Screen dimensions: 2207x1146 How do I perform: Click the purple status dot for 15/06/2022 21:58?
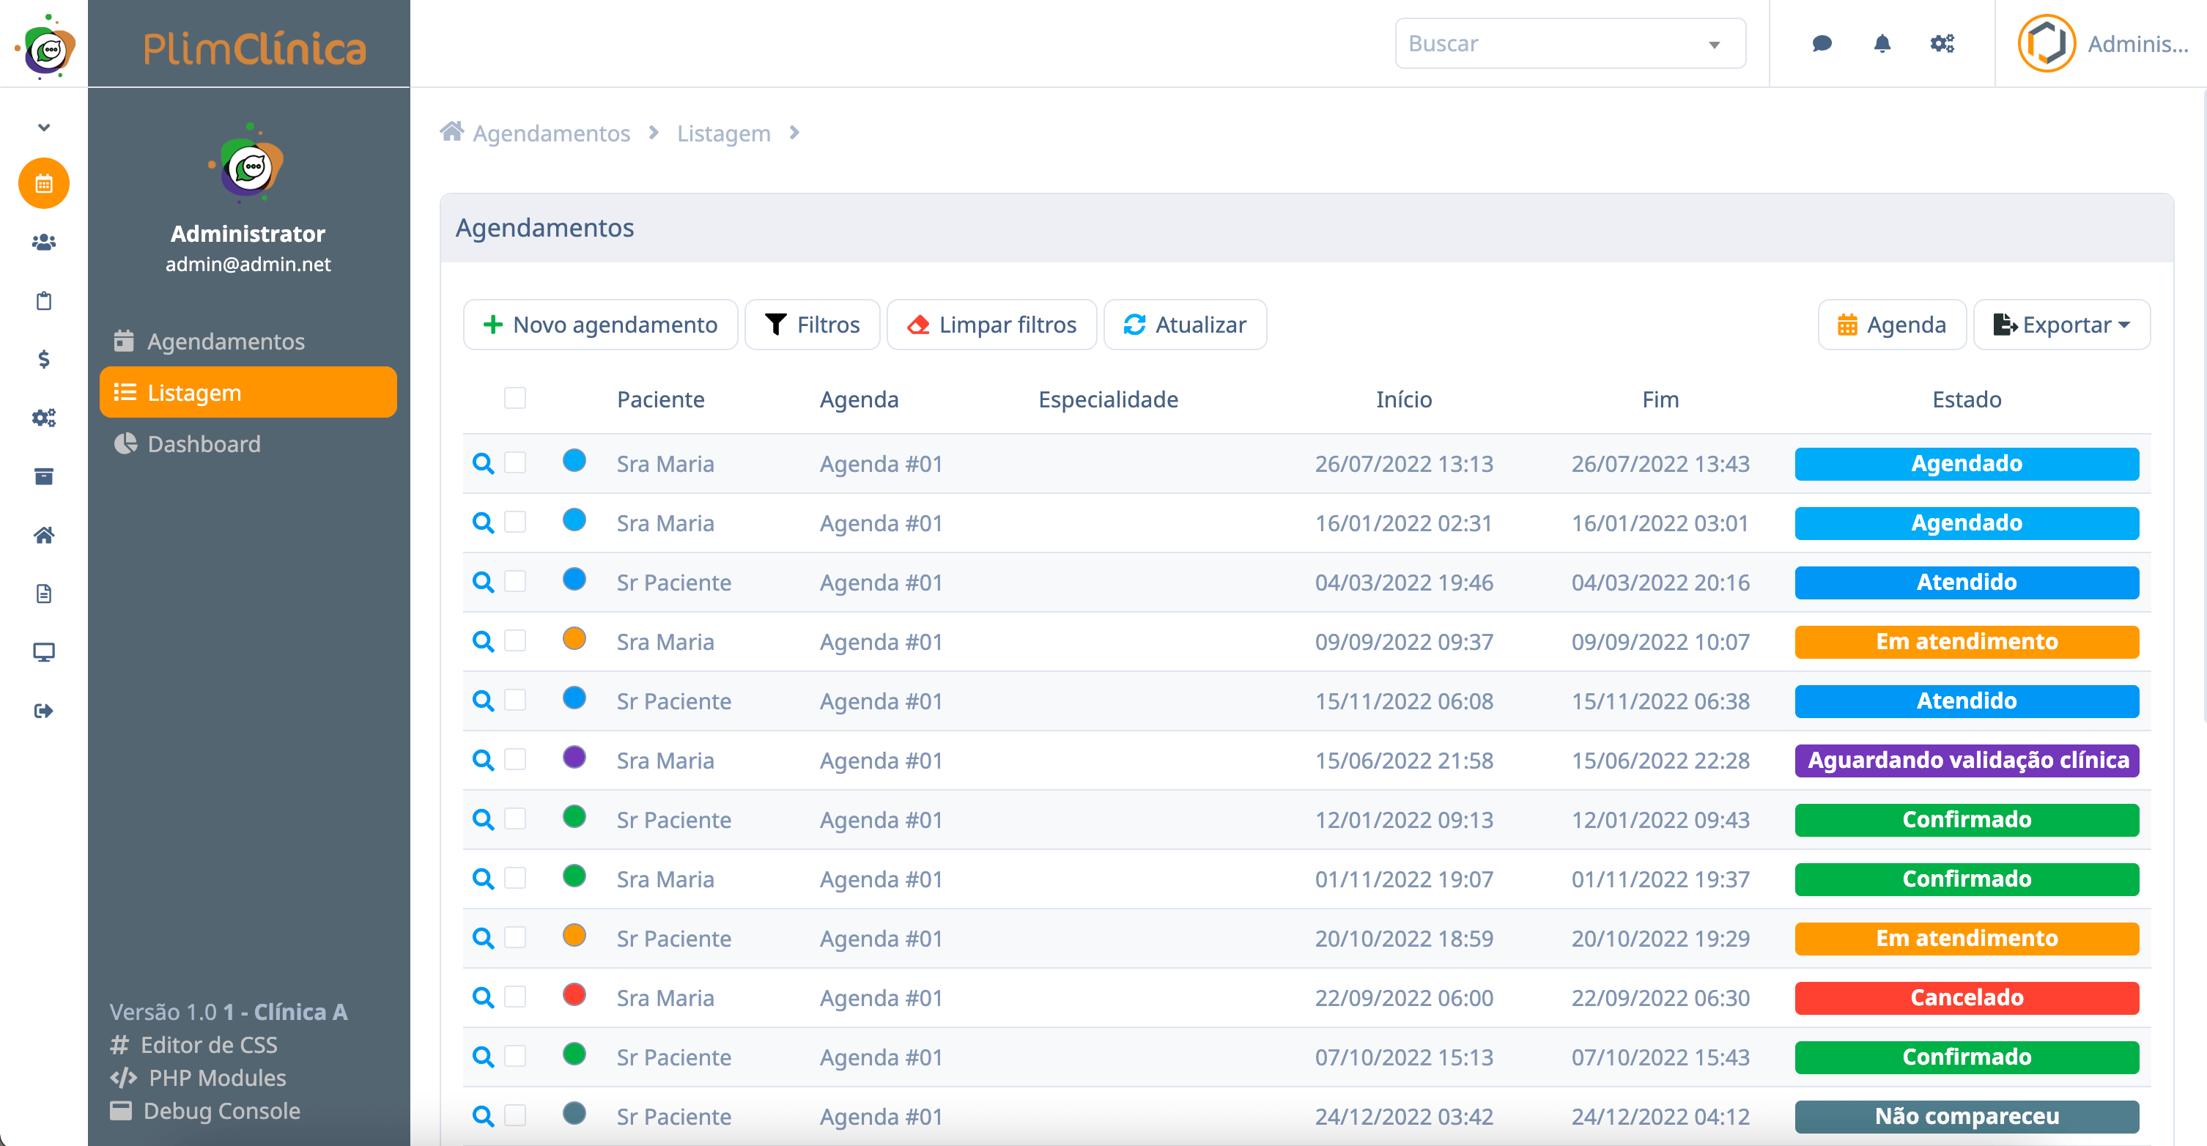point(574,757)
